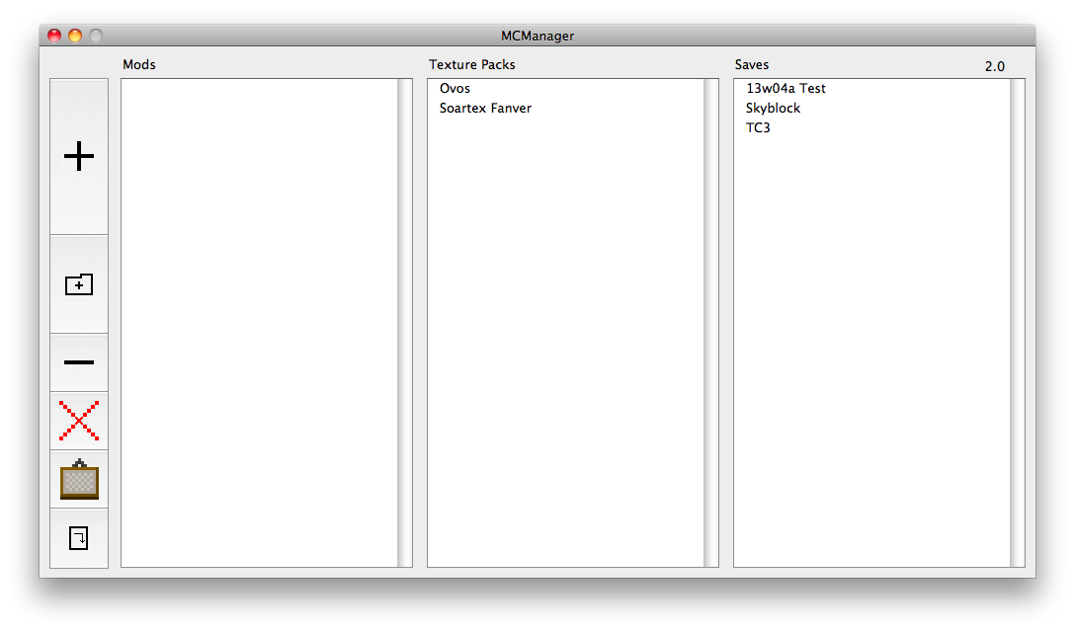Select the 13w04a Test save
Screen dimensions: 1075x632
click(786, 89)
